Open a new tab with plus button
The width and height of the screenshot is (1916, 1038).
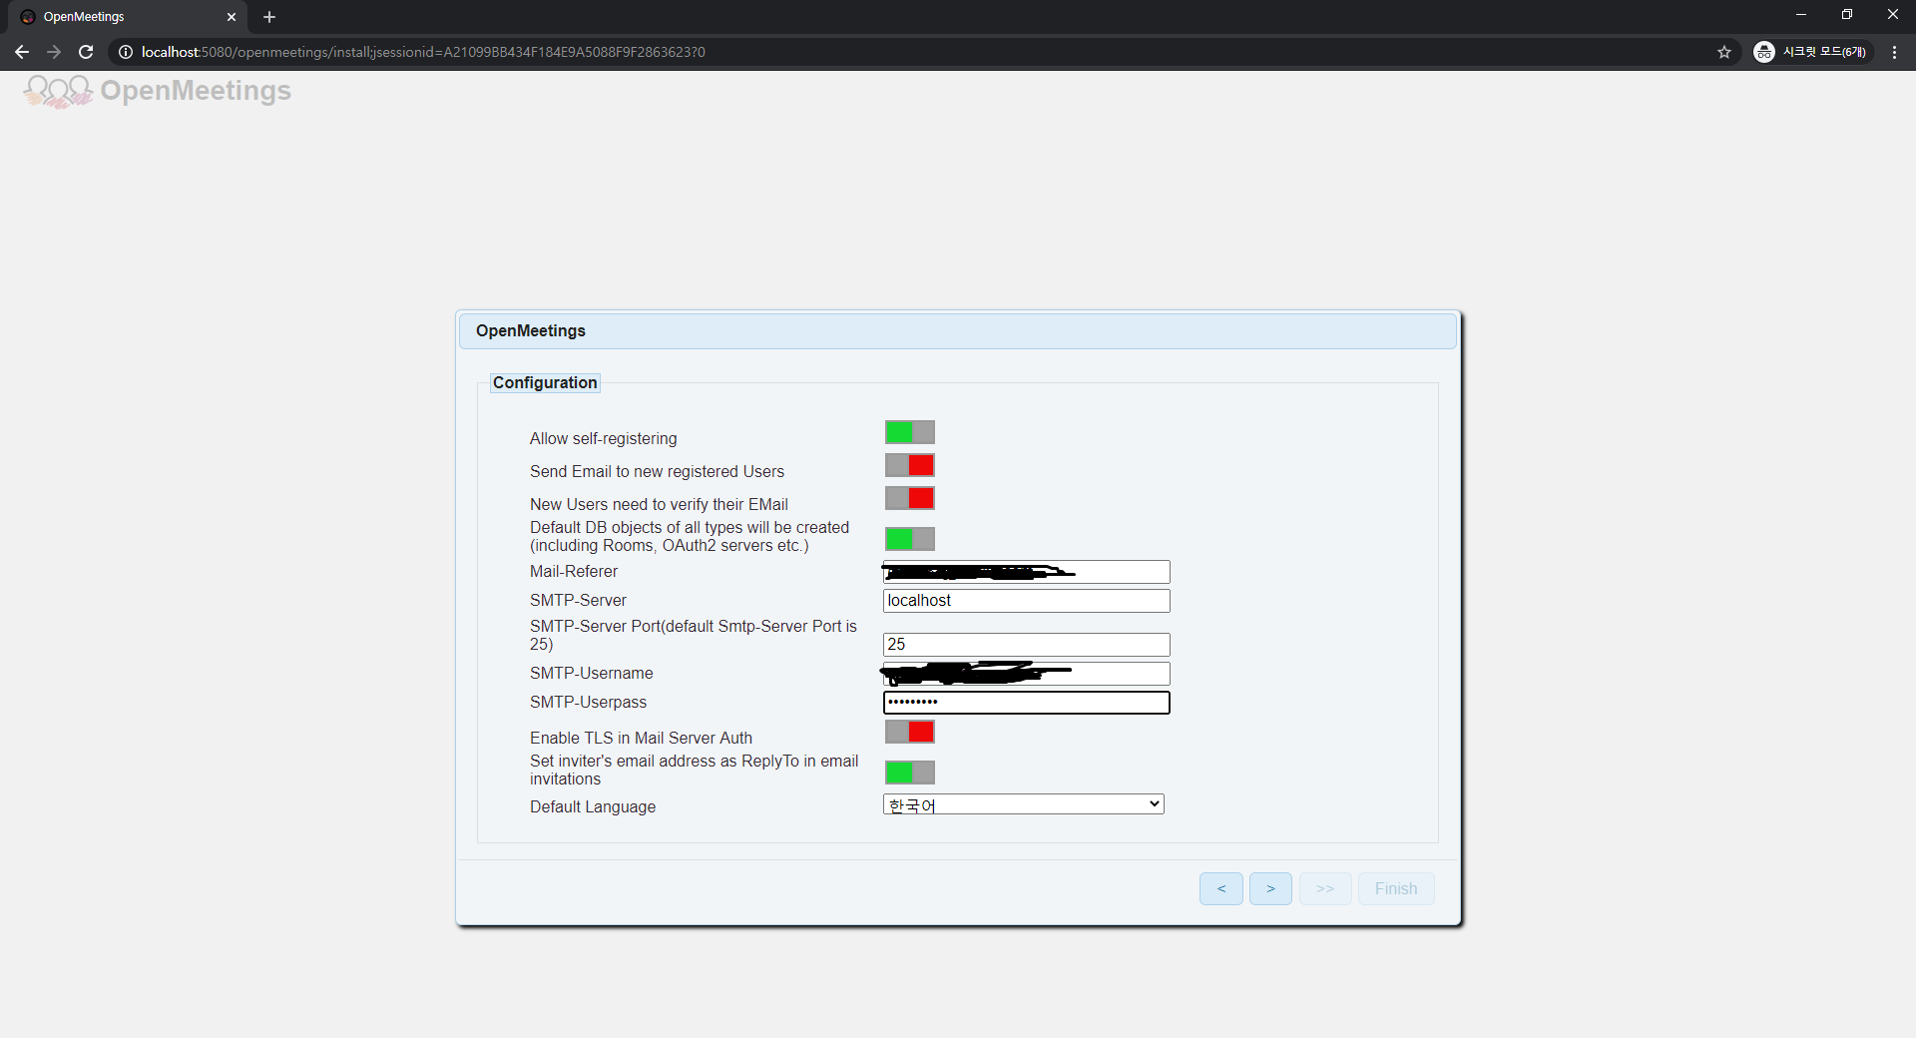point(269,17)
